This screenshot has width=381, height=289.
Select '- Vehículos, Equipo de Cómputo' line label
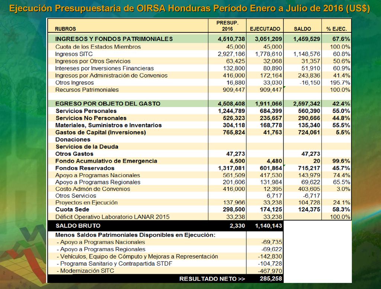tap(137, 256)
